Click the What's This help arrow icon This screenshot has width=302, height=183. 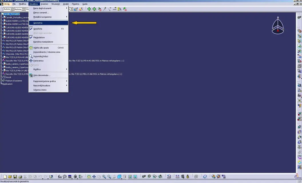click(51, 177)
